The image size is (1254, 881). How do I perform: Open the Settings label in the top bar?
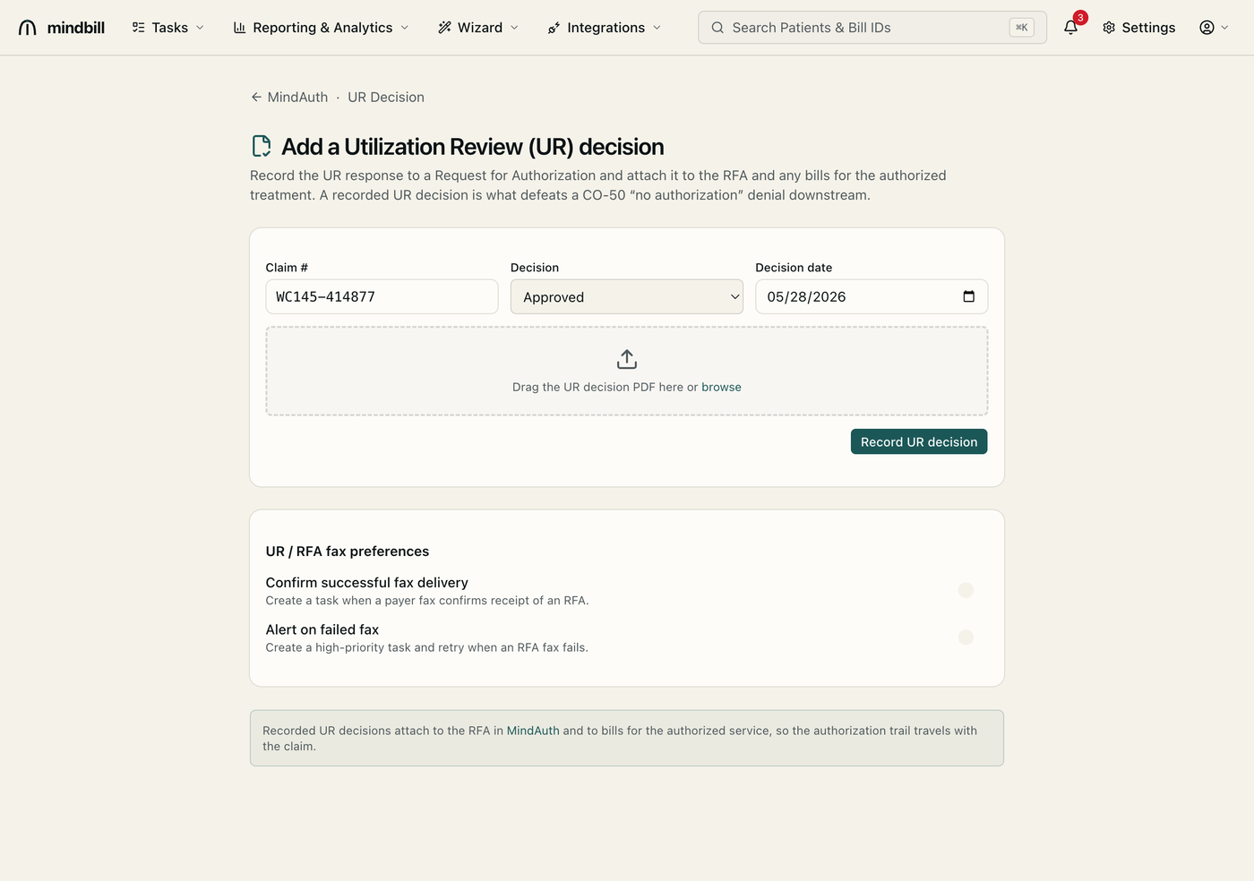[x=1148, y=28]
